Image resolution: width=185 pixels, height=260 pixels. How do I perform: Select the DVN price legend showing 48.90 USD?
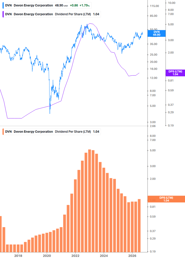pos(47,5)
